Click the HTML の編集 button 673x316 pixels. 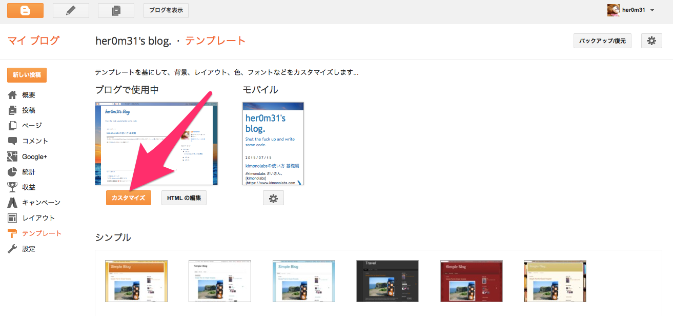(184, 198)
